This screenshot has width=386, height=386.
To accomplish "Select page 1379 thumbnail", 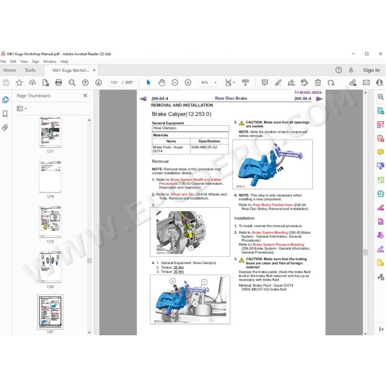I will (x=50, y=222).
